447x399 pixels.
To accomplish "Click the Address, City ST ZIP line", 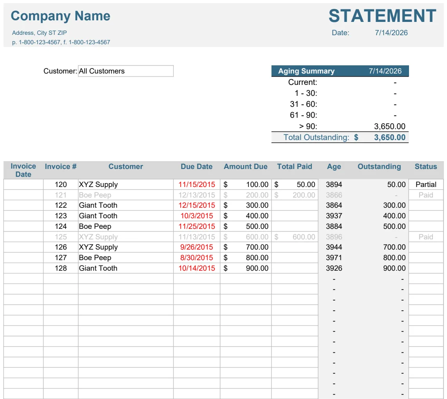I will coord(39,33).
